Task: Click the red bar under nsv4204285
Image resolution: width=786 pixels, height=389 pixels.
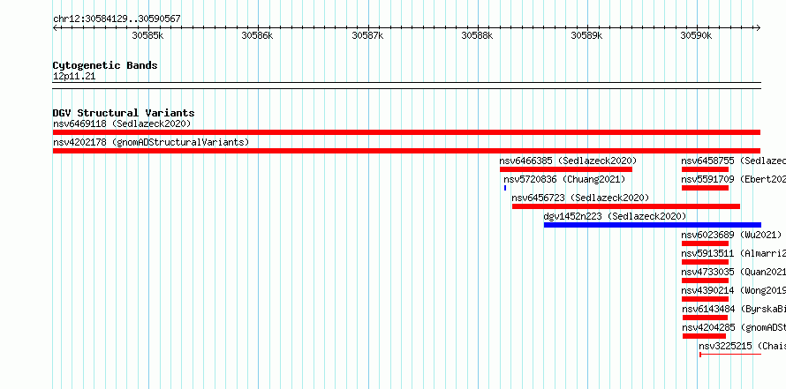Action: point(704,336)
